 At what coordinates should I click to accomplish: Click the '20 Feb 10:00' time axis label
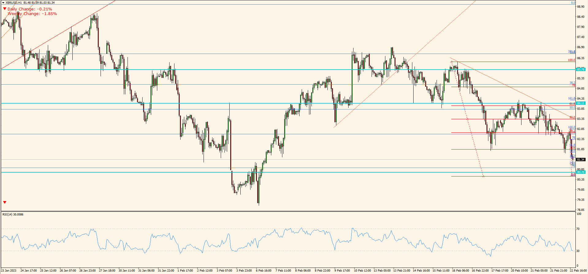pos(519,271)
